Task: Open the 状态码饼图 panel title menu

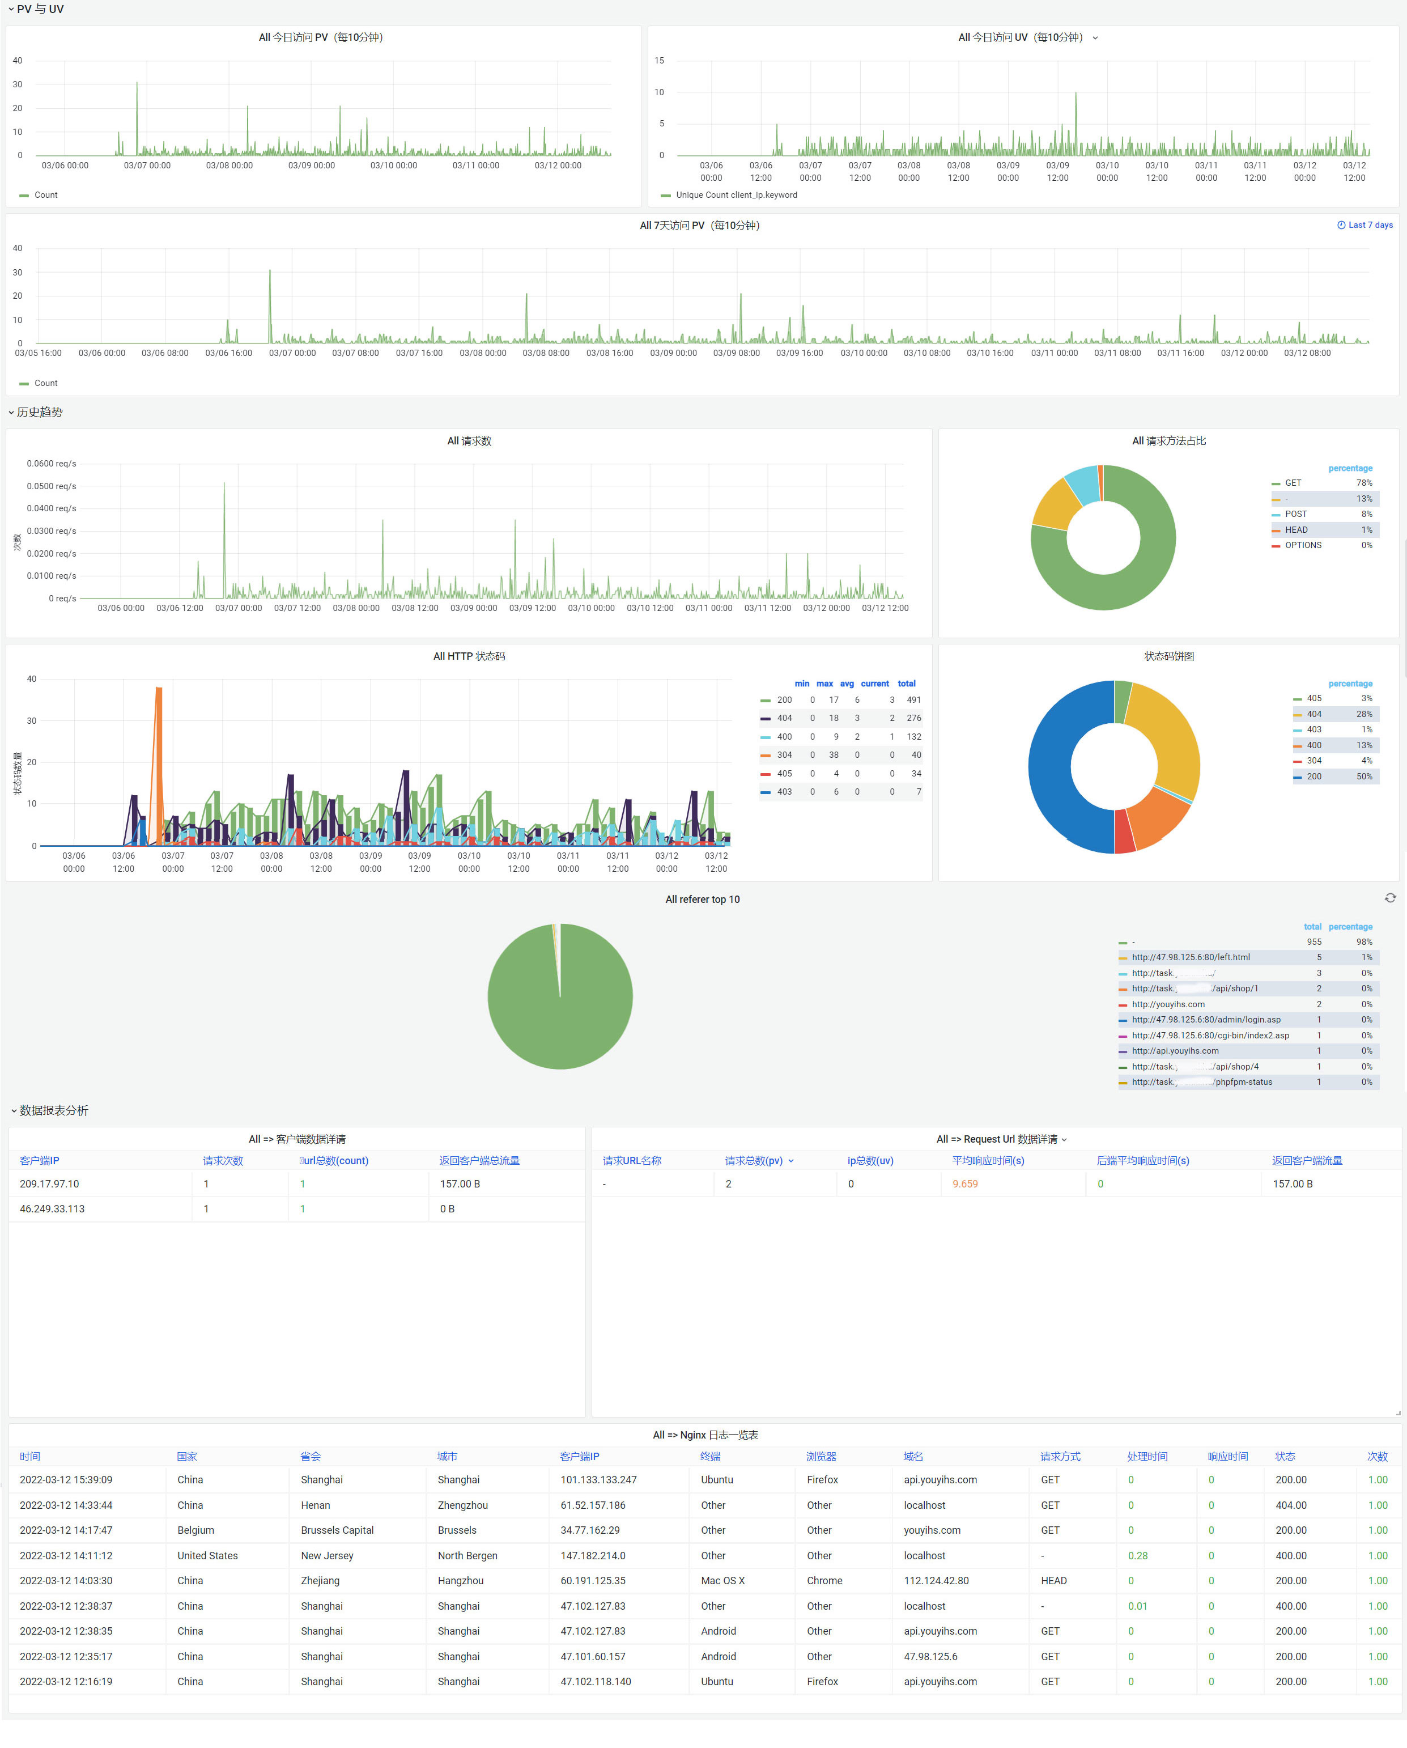Action: [1168, 656]
